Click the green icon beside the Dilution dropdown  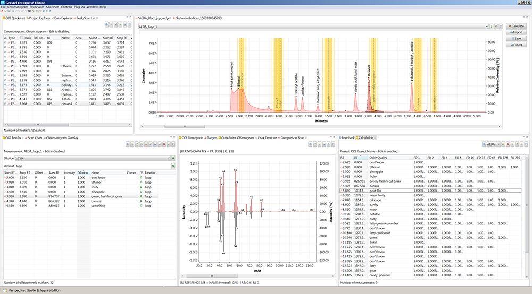coord(173,158)
